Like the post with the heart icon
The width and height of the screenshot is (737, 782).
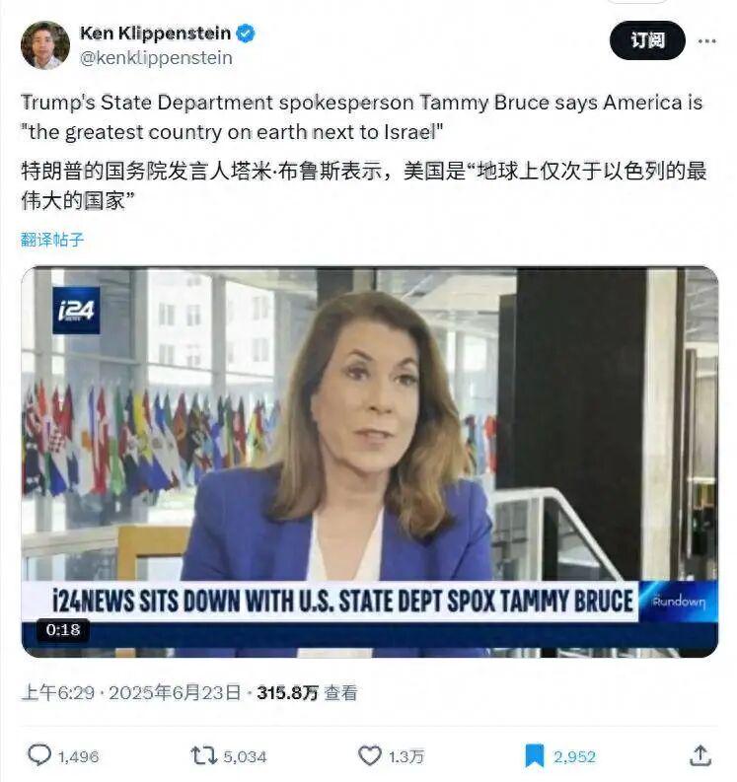pyautogui.click(x=370, y=755)
